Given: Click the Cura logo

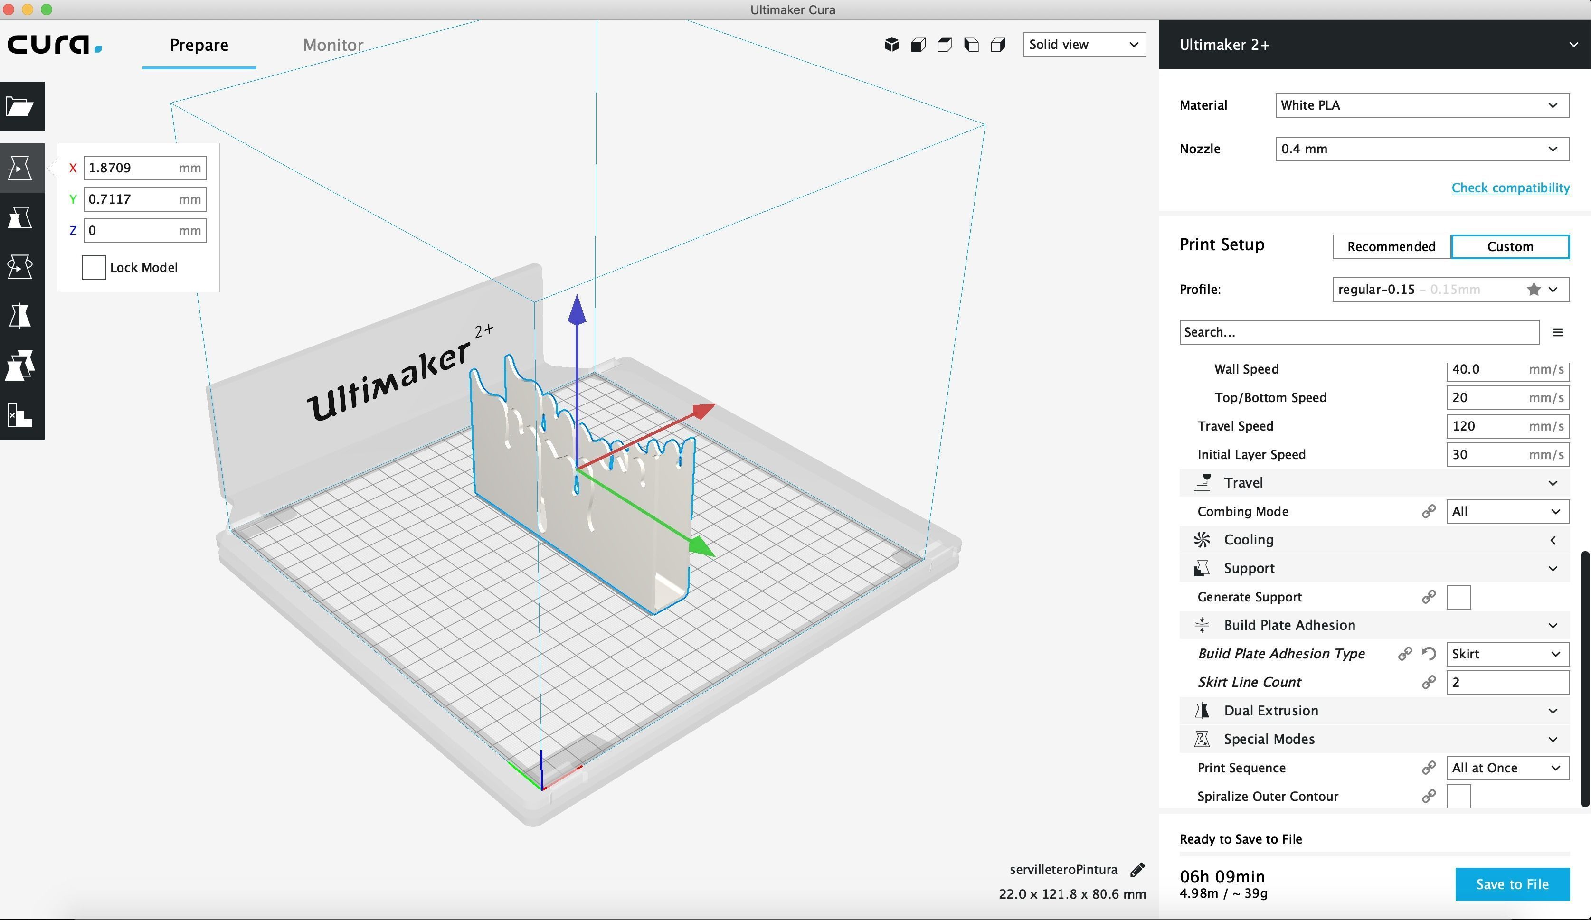Looking at the screenshot, I should coord(54,45).
